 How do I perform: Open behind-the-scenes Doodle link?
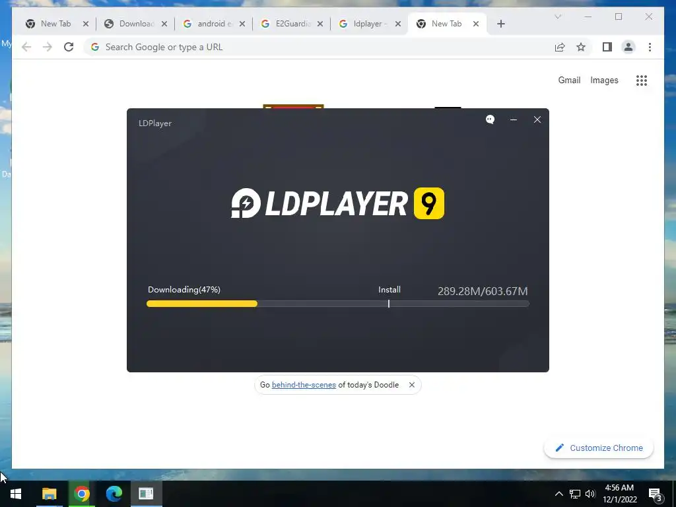[304, 385]
